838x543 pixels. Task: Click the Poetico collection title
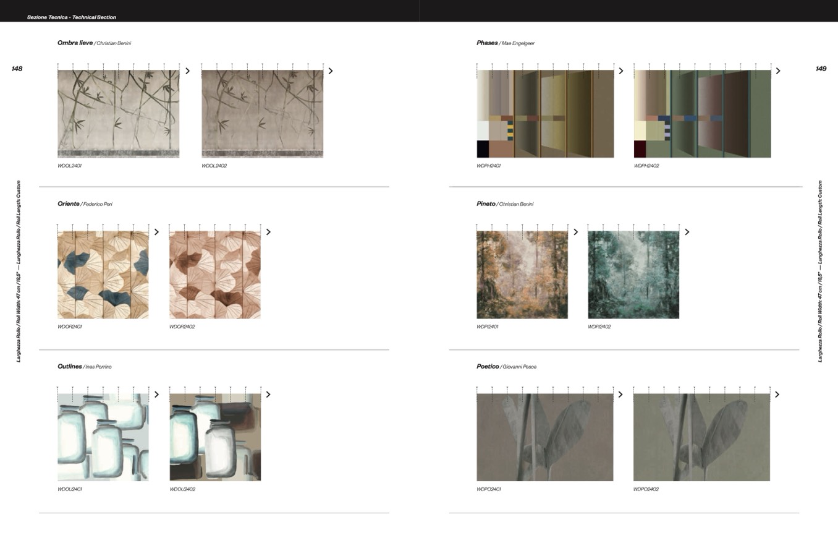pyautogui.click(x=488, y=366)
